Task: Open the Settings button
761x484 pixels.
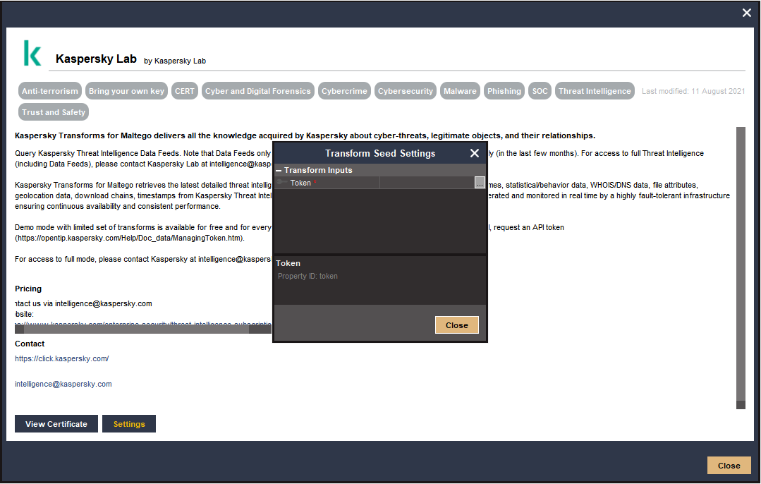Action: tap(129, 424)
